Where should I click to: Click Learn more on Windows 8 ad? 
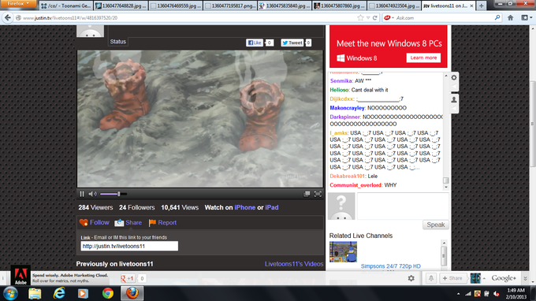coord(423,58)
